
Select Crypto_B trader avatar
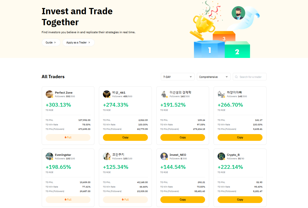(221, 156)
